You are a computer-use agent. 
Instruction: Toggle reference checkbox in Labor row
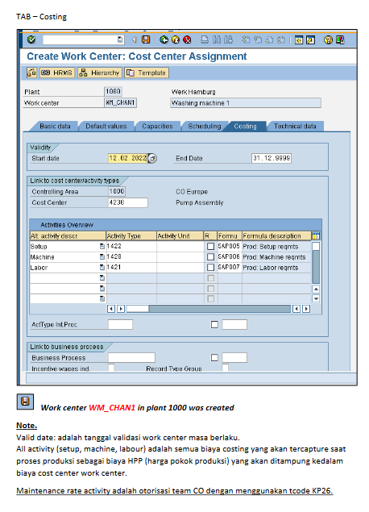[211, 268]
